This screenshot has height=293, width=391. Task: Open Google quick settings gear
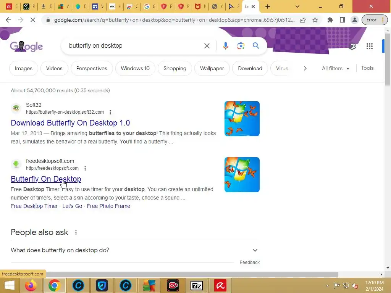point(352,46)
